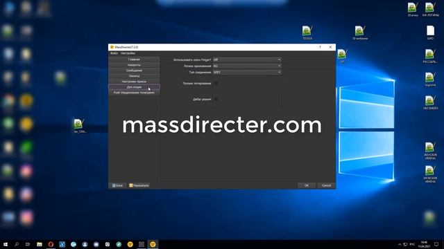Click the РУС keyboard language indicator in the tray
Image resolution: width=444 pixels, height=249 pixels.
tap(412, 244)
